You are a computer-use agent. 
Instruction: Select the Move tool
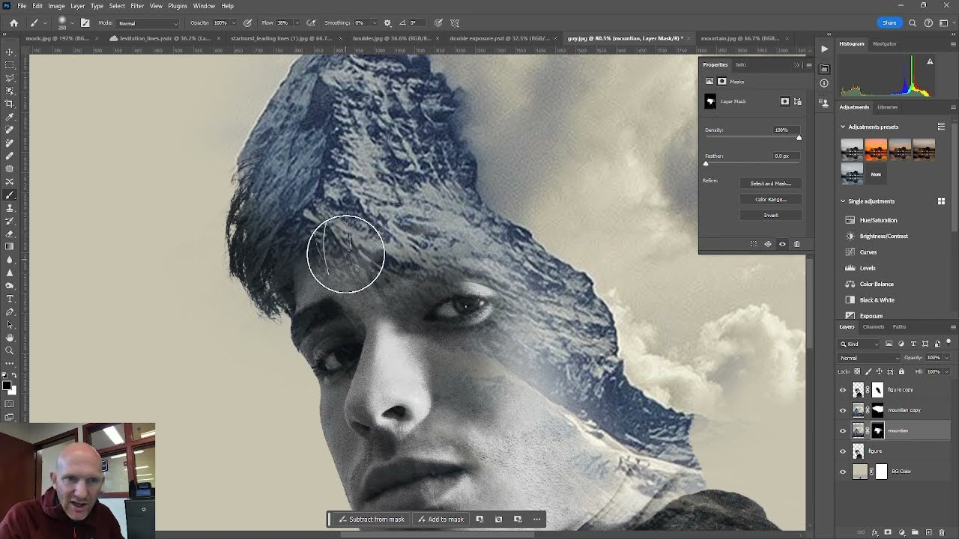pos(10,52)
